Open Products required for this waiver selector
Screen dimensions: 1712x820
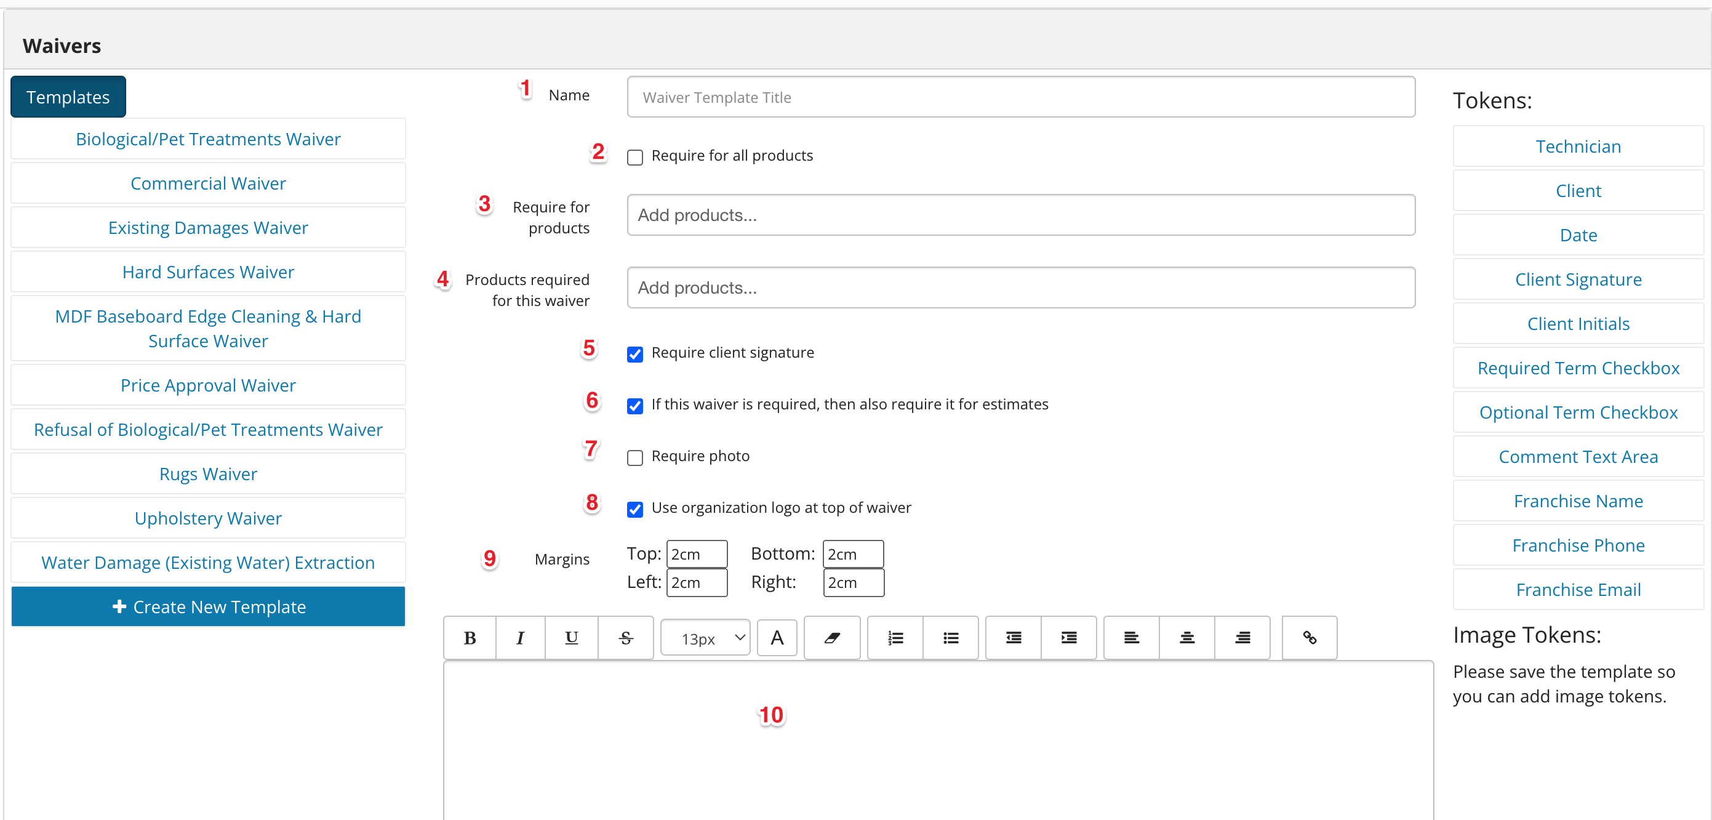[x=1021, y=287]
